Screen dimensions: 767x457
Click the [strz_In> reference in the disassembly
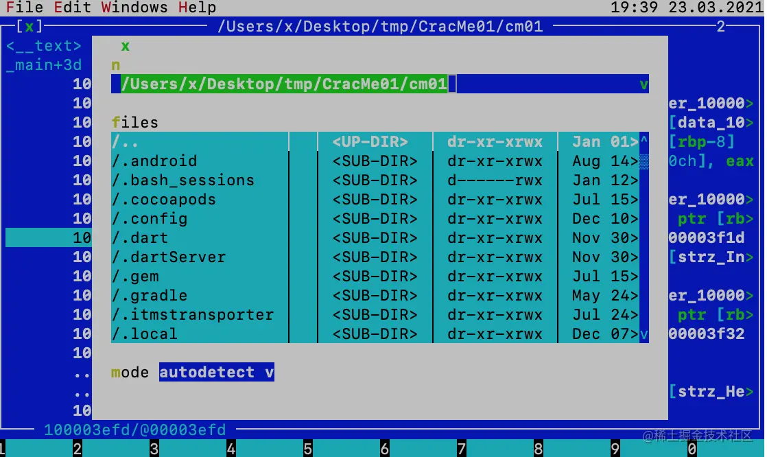click(711, 257)
